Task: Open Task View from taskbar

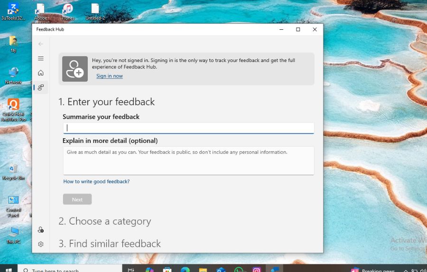Action: coord(131,269)
